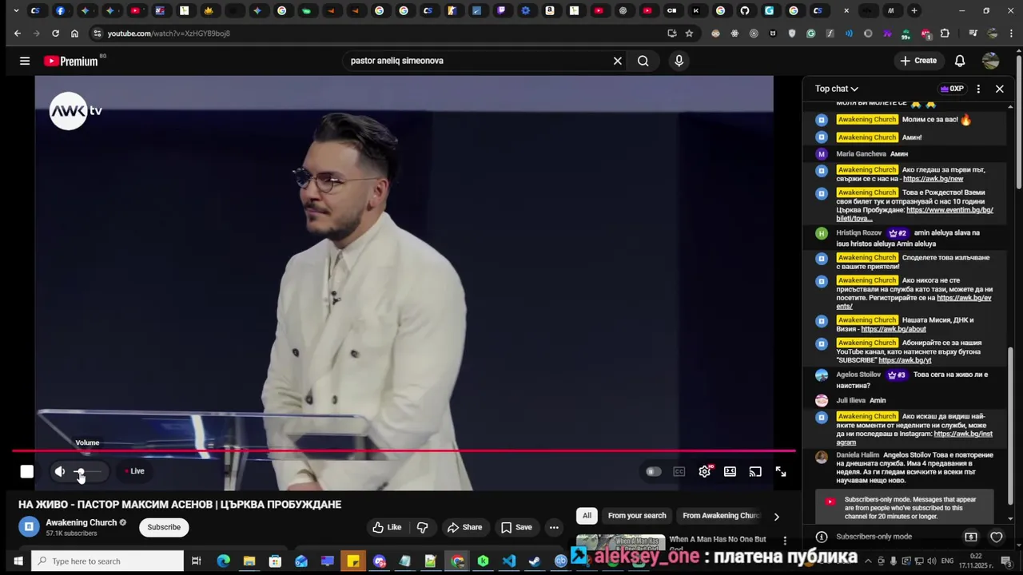Open the notifications bell
Image resolution: width=1023 pixels, height=575 pixels.
pyautogui.click(x=960, y=61)
